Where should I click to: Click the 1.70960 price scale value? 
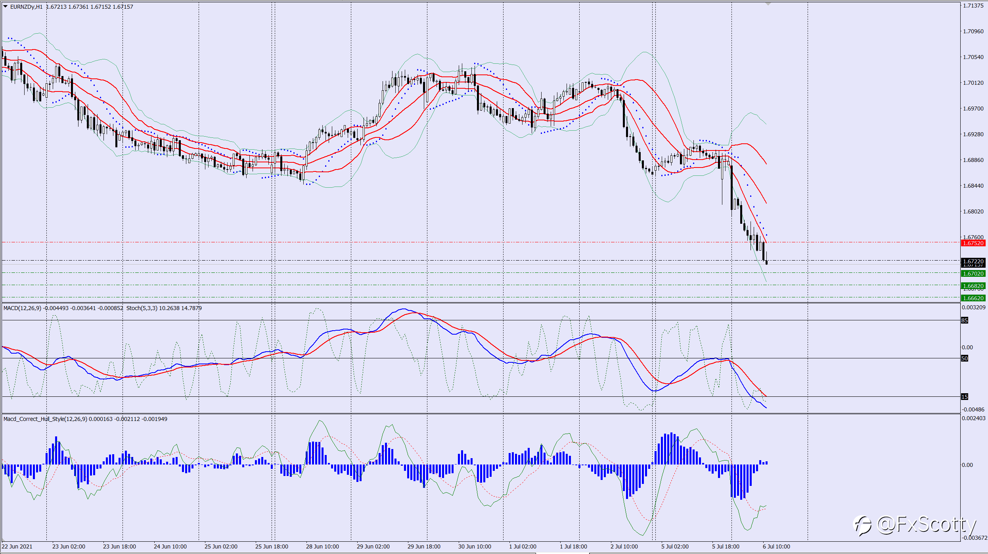pyautogui.click(x=973, y=31)
